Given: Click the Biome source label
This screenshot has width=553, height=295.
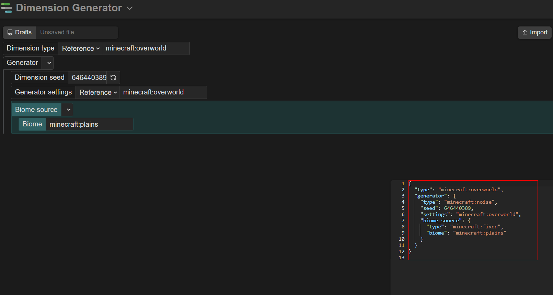Looking at the screenshot, I should tap(36, 110).
